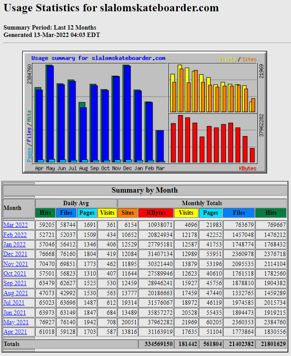The width and height of the screenshot is (291, 356).
Task: Open the Apr 2021 monthly report link
Action: click(x=15, y=332)
